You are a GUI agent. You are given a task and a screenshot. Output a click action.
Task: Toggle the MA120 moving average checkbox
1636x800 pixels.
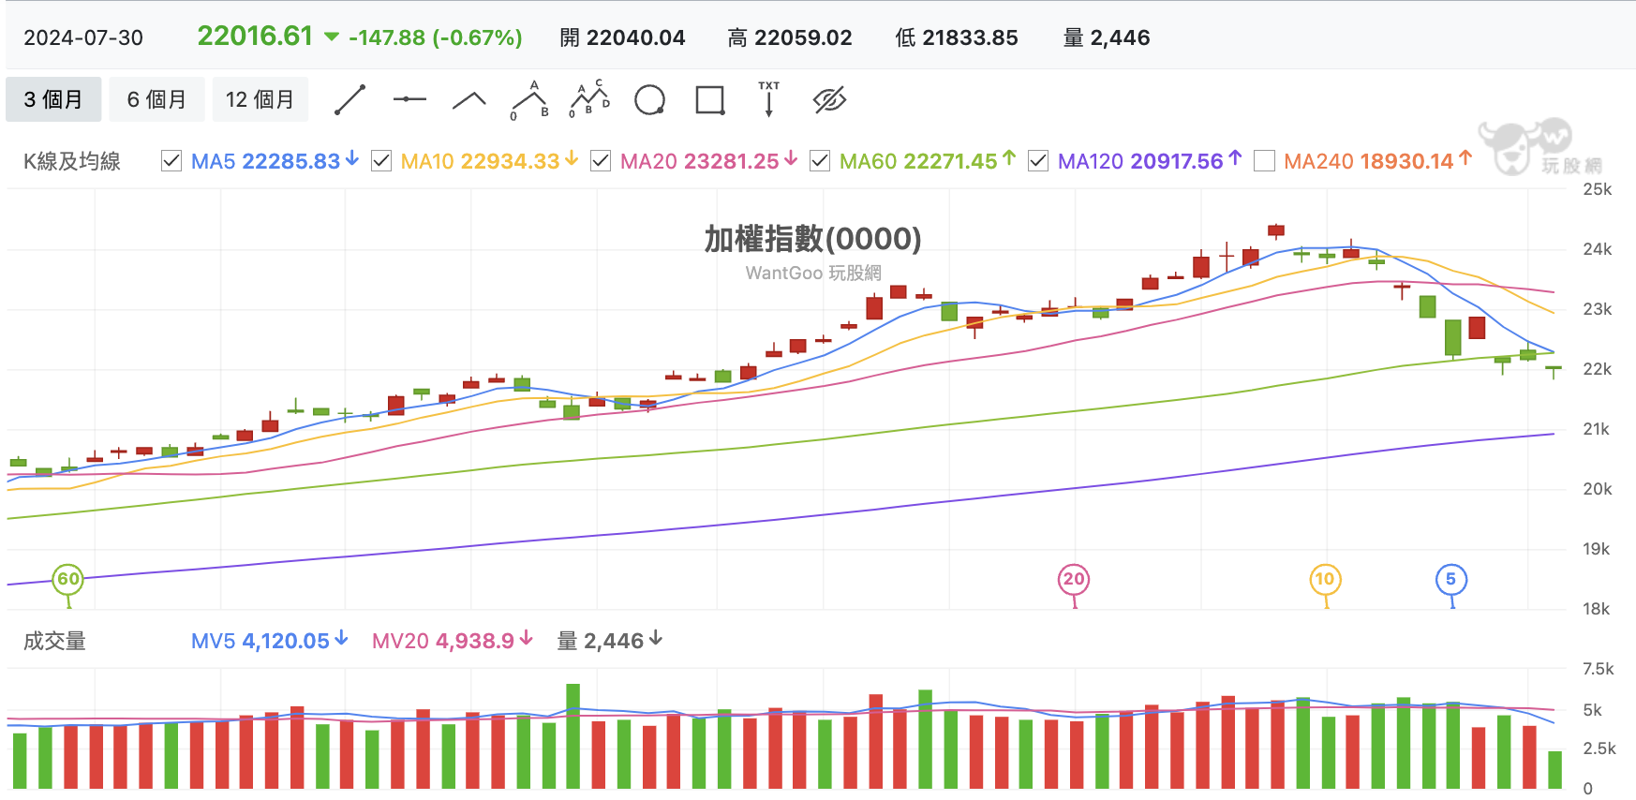tap(1038, 161)
